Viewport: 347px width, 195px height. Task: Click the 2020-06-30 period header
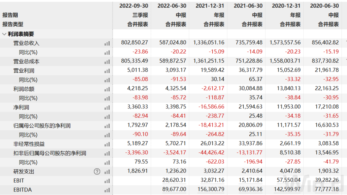(x=324, y=6)
